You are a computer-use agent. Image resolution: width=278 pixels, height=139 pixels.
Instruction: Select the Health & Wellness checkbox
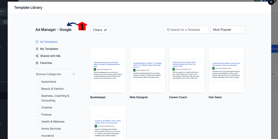(x=38, y=122)
